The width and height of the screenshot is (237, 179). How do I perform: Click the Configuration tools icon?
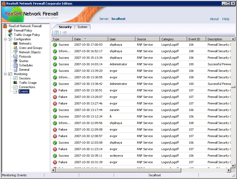coord(10,39)
